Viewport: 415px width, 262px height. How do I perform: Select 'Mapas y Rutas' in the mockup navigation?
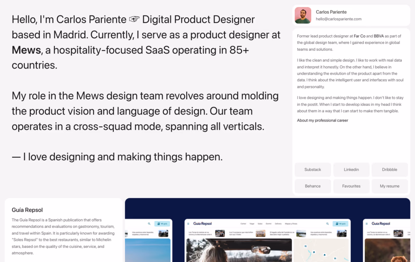coord(291,223)
